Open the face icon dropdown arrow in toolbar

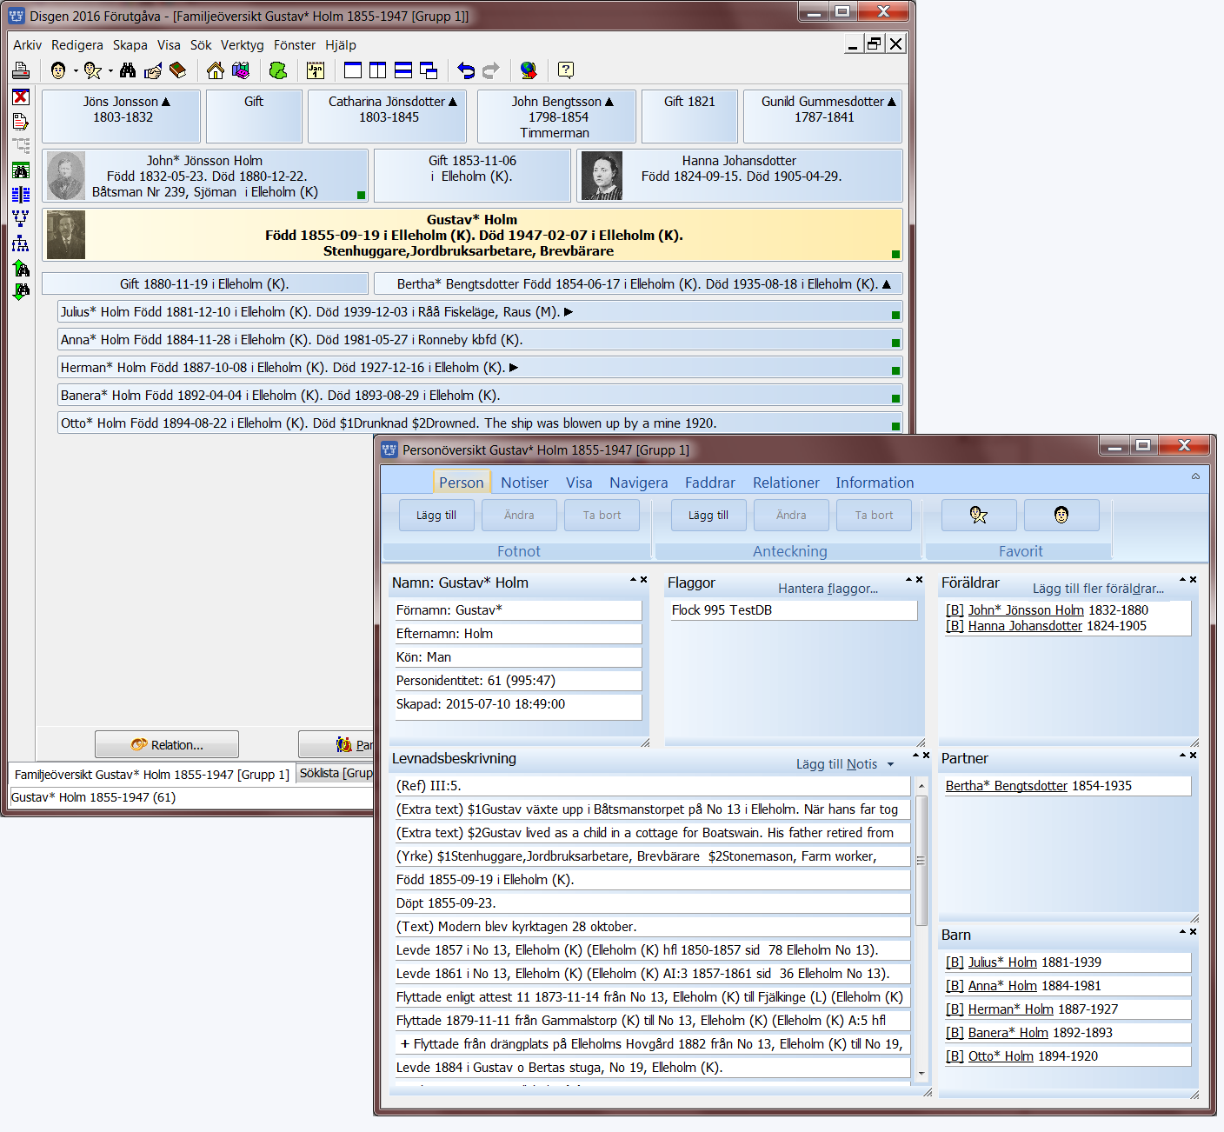(76, 71)
